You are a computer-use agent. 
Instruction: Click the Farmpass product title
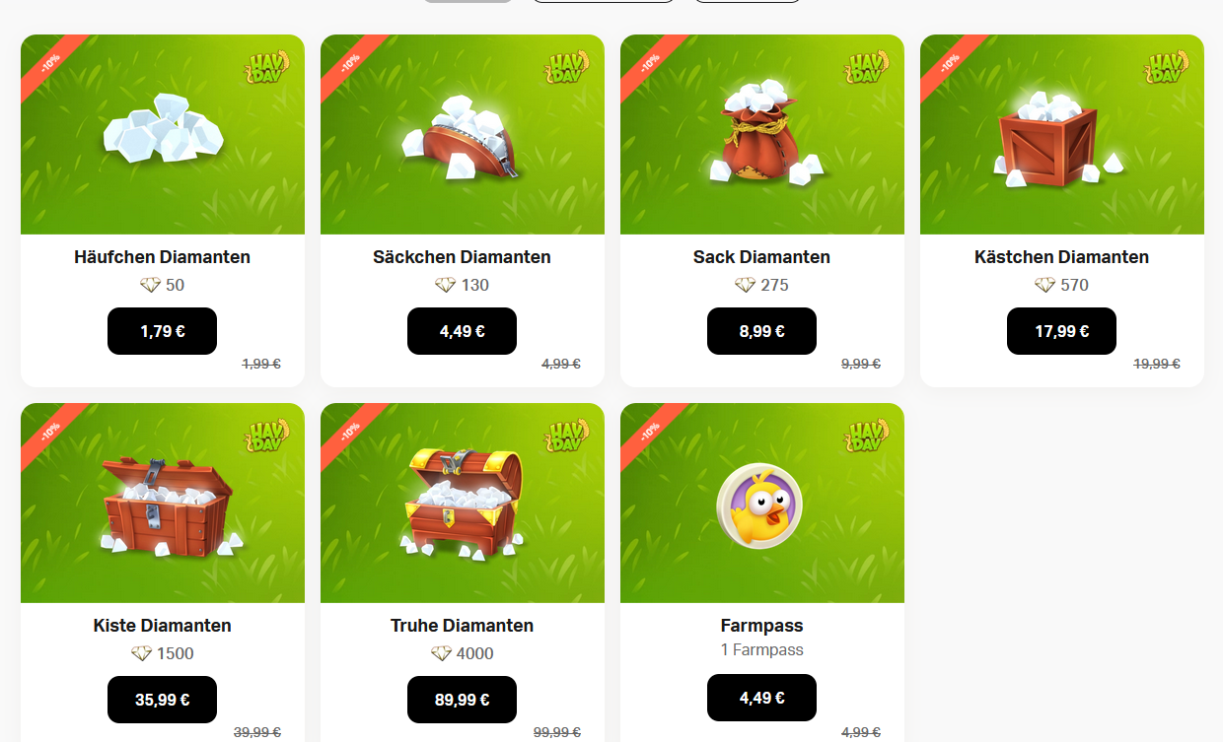[x=762, y=626]
